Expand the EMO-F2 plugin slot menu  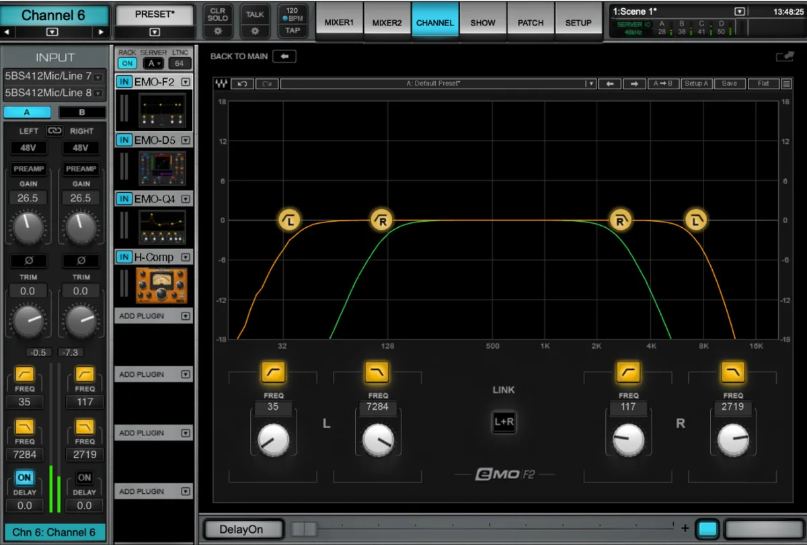(186, 82)
